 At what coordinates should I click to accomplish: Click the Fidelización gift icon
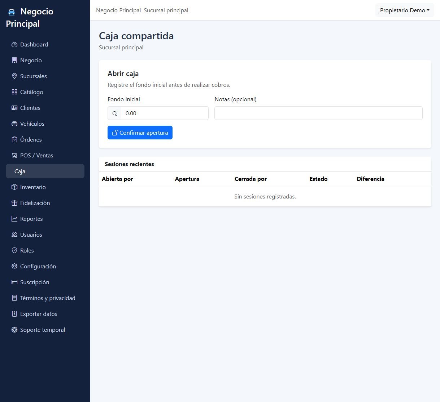[x=14, y=203]
